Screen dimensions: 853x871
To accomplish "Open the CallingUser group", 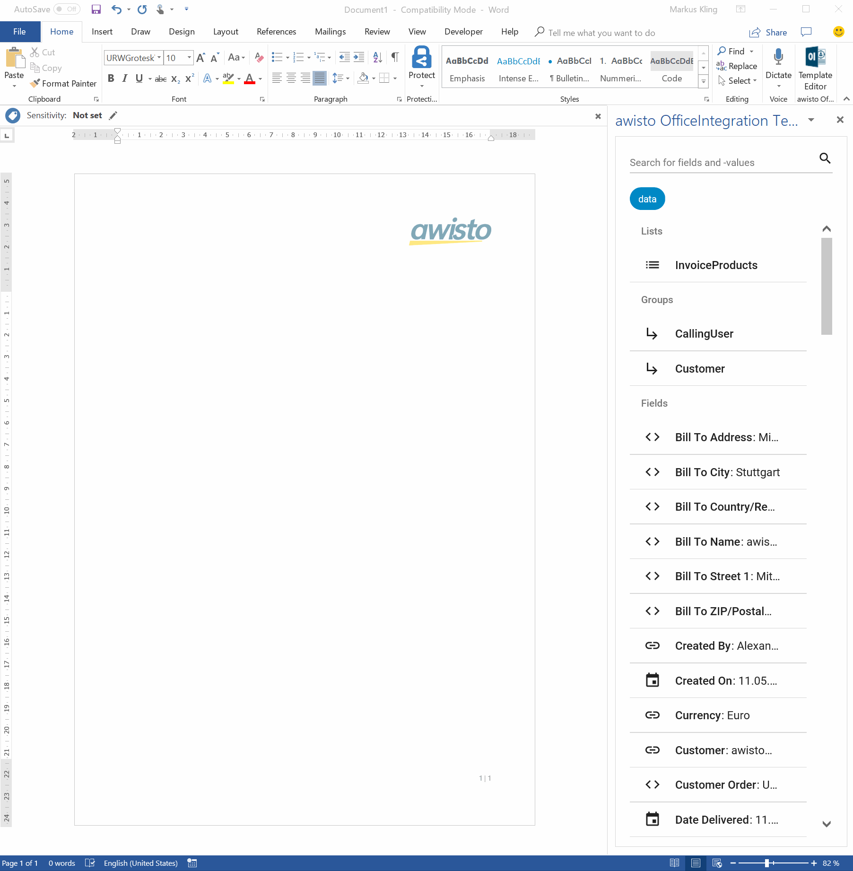I will tap(718, 334).
